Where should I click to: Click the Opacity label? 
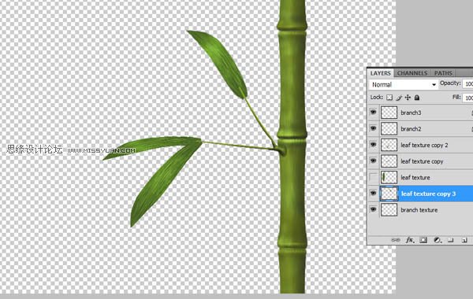point(450,83)
